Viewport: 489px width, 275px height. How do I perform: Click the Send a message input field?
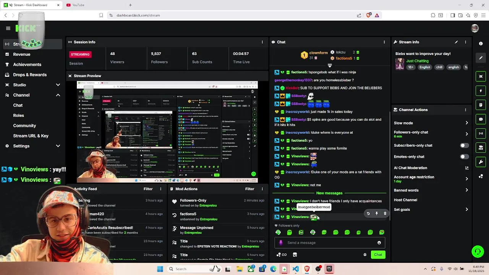click(330, 243)
